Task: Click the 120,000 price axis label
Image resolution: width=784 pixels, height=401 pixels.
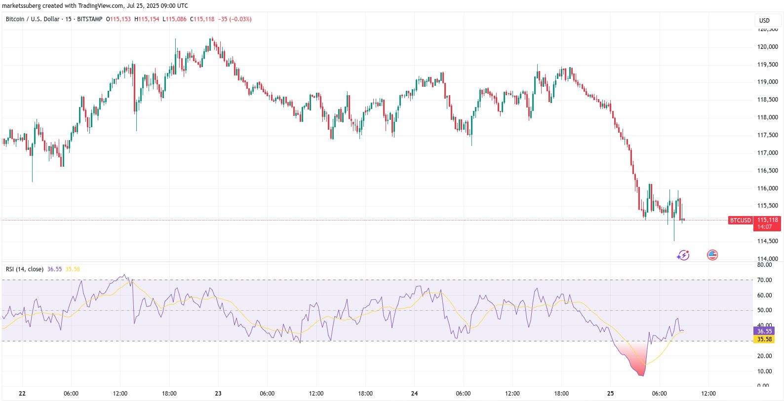Action: pos(767,47)
